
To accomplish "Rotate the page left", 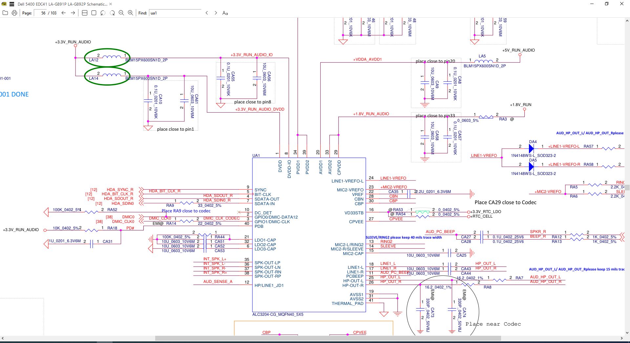I will tap(103, 13).
